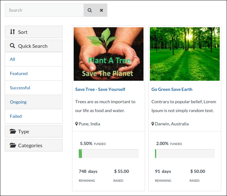
Task: Select the All quick search filter
Action: point(12,59)
